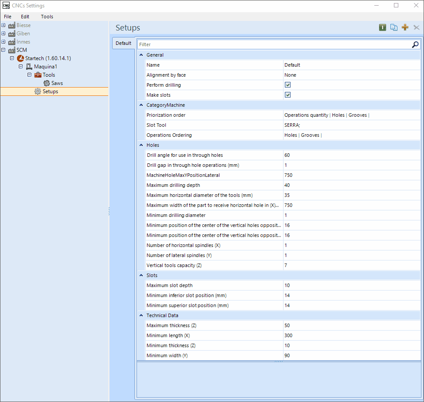The height and width of the screenshot is (402, 424).
Task: Click the green square icon in the Setups header
Action: click(x=383, y=27)
